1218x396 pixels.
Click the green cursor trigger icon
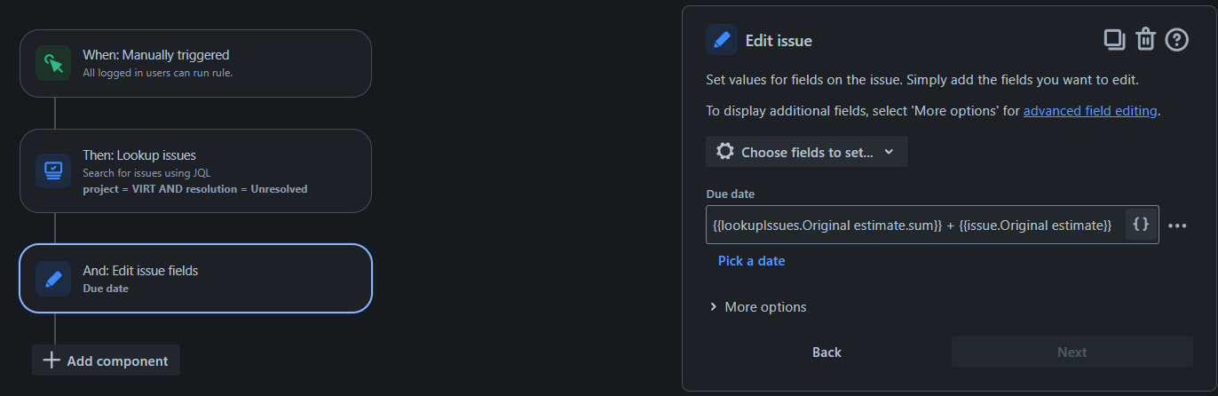pos(53,63)
